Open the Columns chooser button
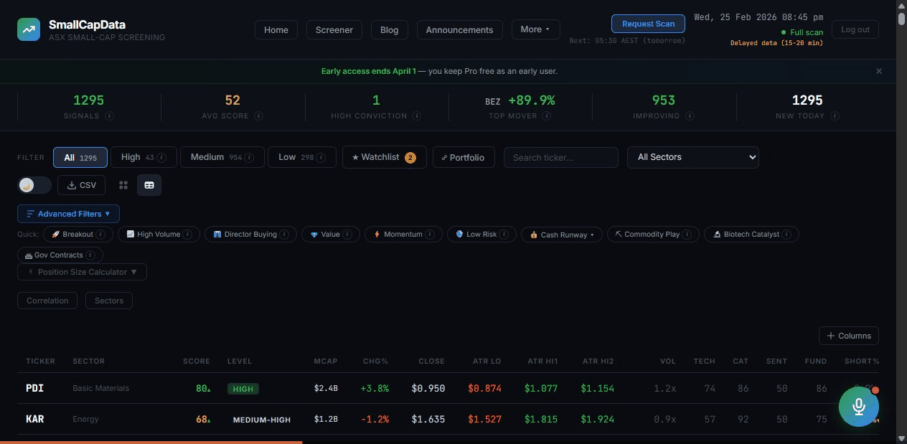The width and height of the screenshot is (907, 444). [849, 336]
